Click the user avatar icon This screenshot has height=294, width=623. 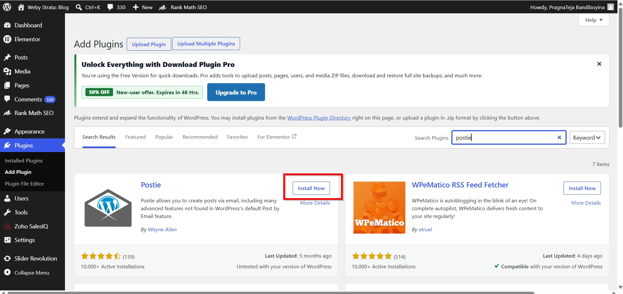coord(611,7)
